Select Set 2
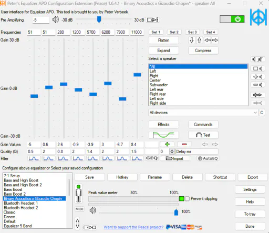 click(x=174, y=32)
